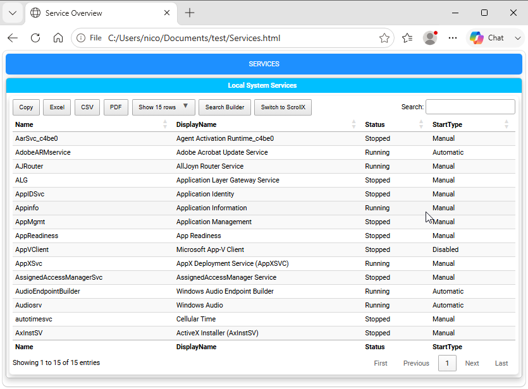The width and height of the screenshot is (528, 389).
Task: Select the AssignedAccessManagerSvc service name
Action: pyautogui.click(x=59, y=277)
